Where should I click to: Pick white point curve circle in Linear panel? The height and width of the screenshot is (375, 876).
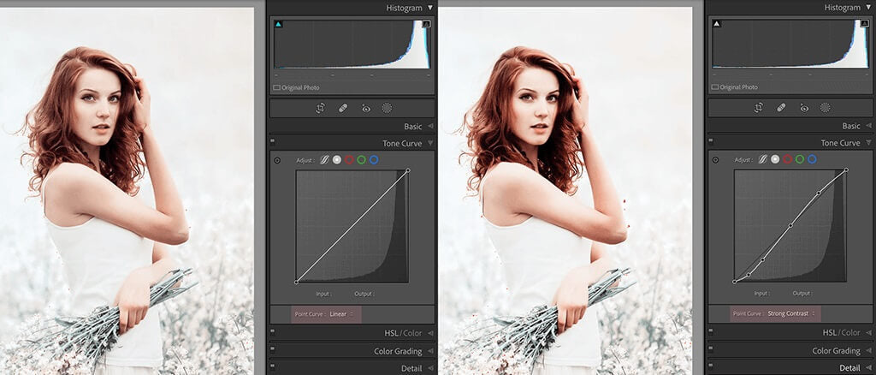point(336,160)
